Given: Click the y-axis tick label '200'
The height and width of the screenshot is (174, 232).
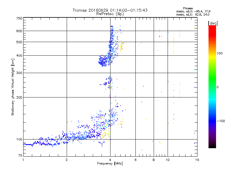Looking at the screenshot, I should tap(19, 97).
